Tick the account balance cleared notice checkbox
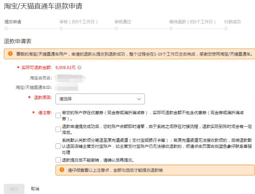This screenshot has width=255, height=194. point(58,129)
